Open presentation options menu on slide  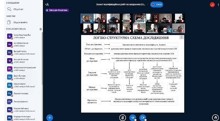point(182,37)
